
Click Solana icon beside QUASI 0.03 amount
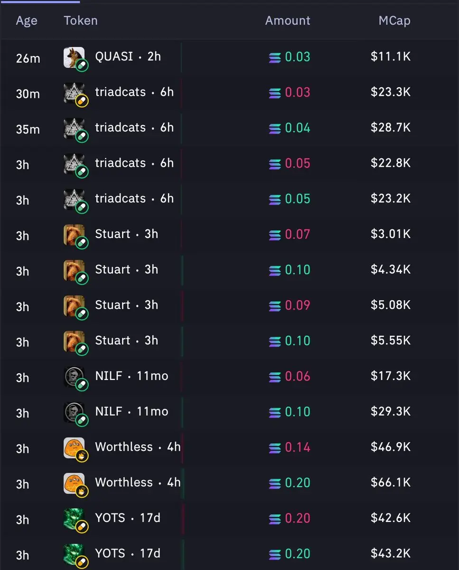pos(275,57)
